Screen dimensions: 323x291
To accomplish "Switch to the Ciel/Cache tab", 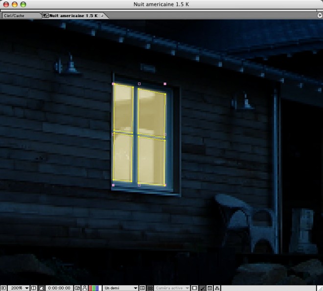I will tap(19, 16).
